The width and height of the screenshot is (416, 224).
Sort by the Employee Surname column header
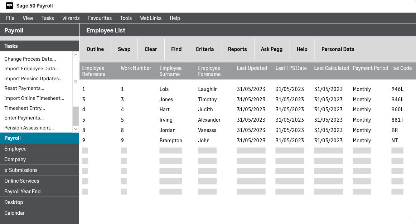pyautogui.click(x=170, y=71)
